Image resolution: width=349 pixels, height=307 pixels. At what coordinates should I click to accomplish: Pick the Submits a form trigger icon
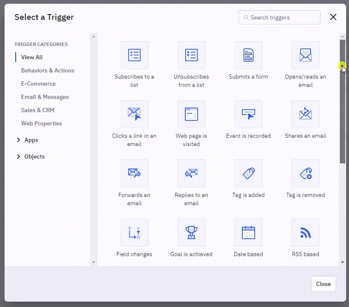[248, 55]
